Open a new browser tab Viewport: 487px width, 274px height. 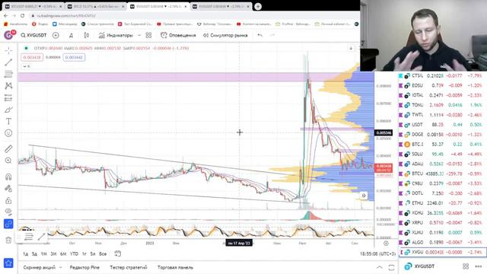pos(258,7)
